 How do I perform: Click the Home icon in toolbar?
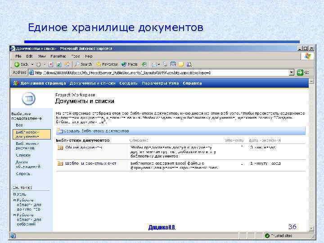click(x=67, y=65)
